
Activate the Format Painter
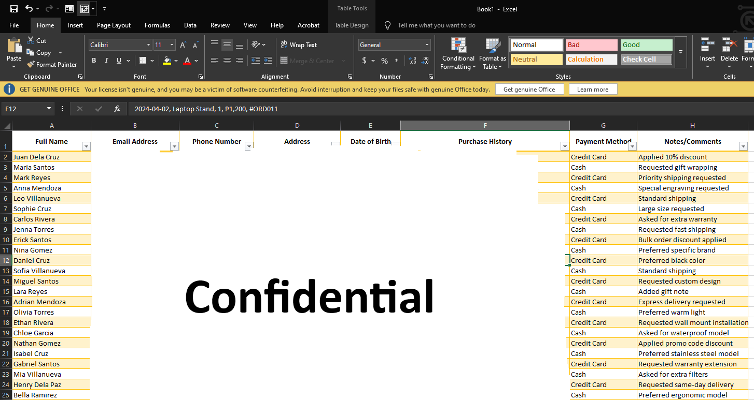[x=52, y=65]
